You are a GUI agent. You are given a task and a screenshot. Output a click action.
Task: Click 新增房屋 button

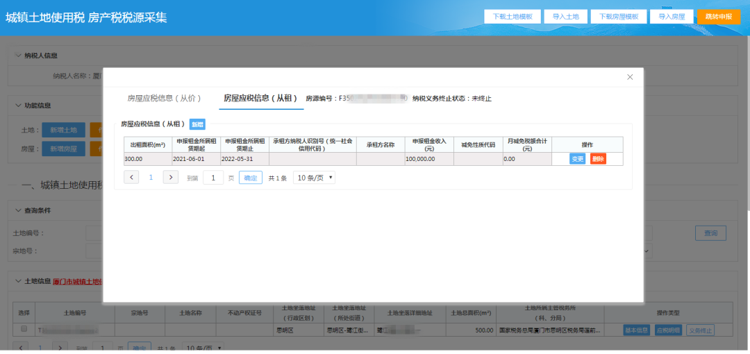pos(63,149)
